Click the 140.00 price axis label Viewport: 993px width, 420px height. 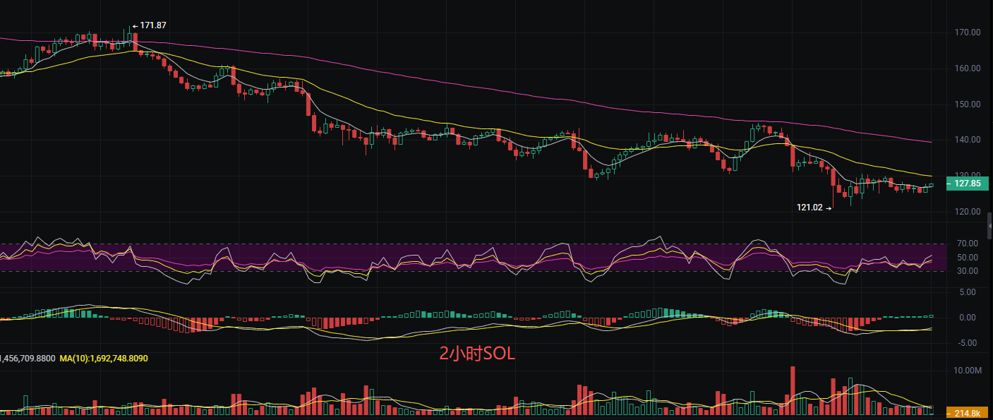click(966, 140)
